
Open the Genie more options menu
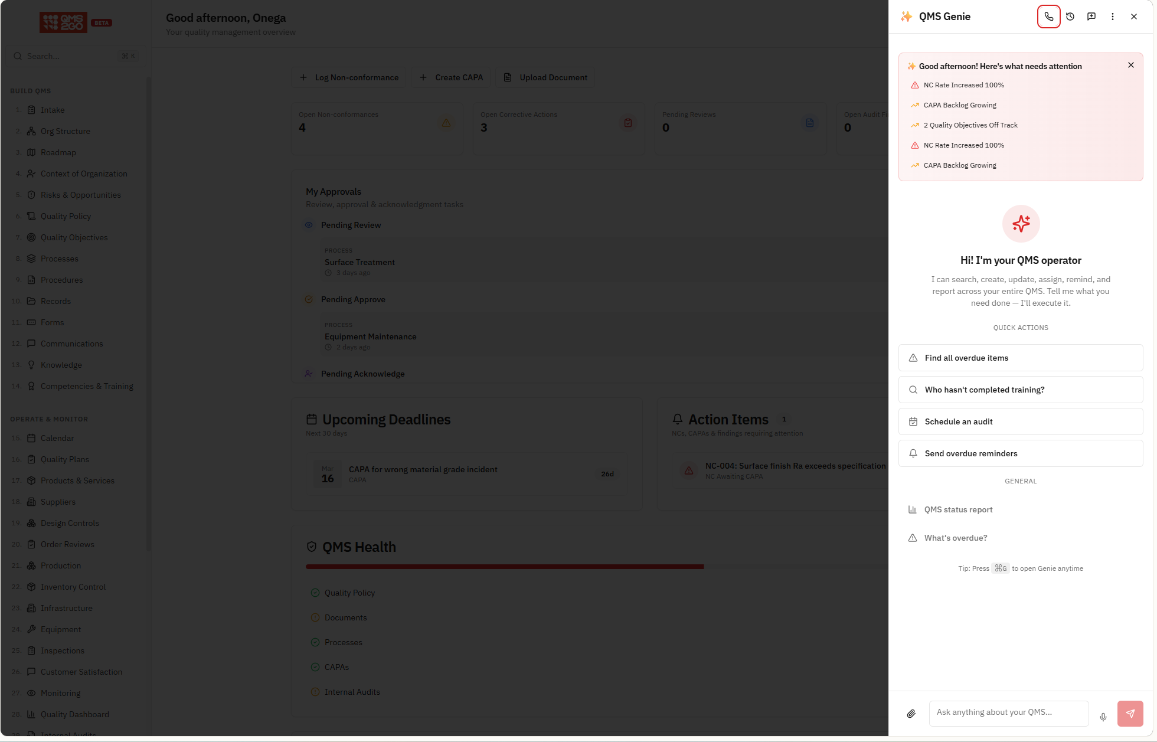coord(1112,17)
